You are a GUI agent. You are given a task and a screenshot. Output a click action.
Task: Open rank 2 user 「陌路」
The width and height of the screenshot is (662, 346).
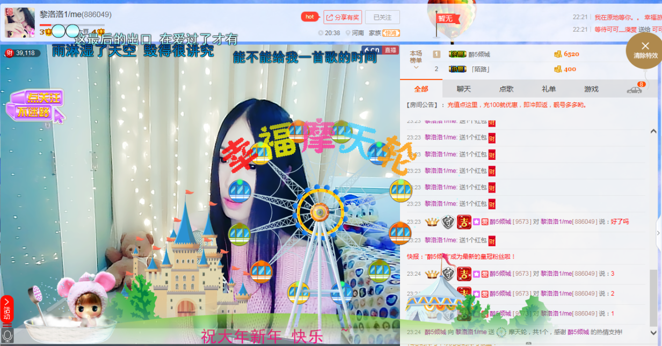[x=480, y=69]
